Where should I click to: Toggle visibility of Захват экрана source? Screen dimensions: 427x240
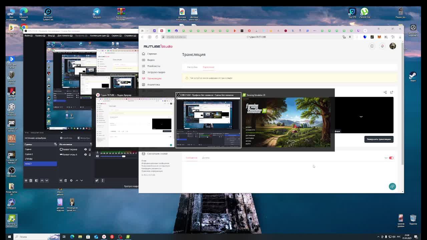tap(85, 149)
